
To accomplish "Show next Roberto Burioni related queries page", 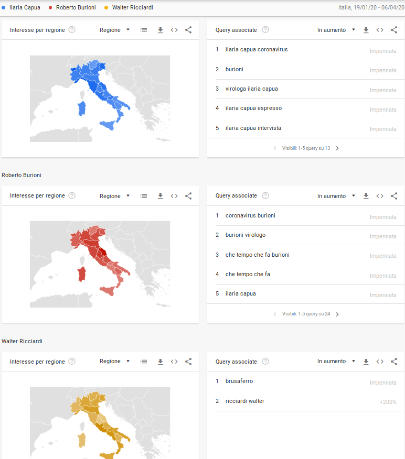I will (x=337, y=314).
